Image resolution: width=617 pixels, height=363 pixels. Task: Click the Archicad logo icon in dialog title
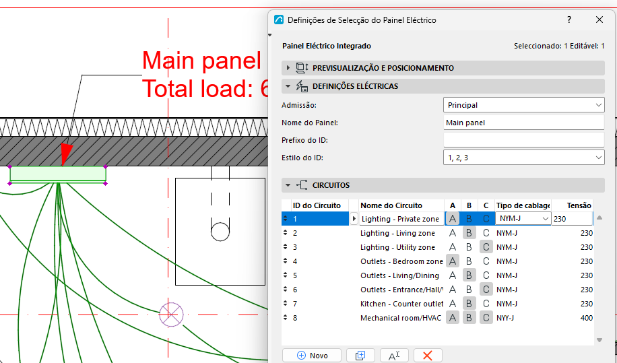pos(279,20)
